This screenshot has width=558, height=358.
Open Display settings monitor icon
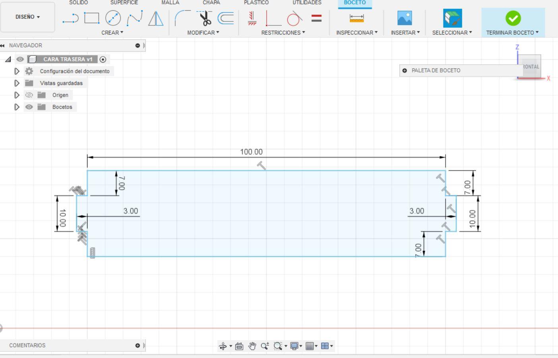(x=294, y=346)
